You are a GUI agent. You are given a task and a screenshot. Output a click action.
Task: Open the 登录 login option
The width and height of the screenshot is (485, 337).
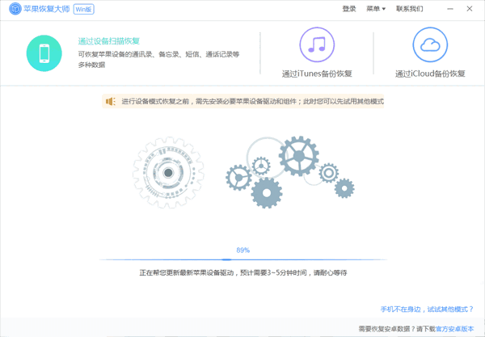tap(349, 9)
